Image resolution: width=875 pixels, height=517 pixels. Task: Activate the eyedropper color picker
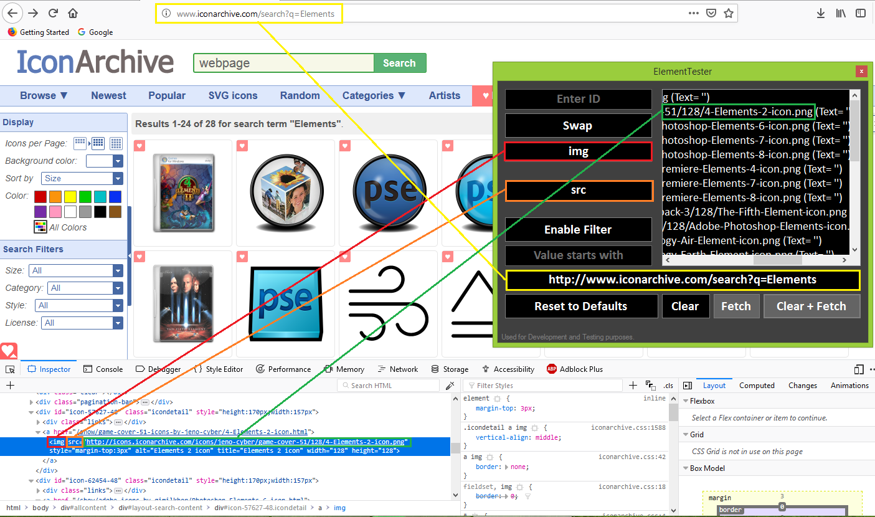(x=450, y=386)
